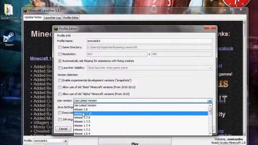This screenshot has width=258, height=145.
Task: Open the Steam desktop shortcut
Action: tap(9, 39)
